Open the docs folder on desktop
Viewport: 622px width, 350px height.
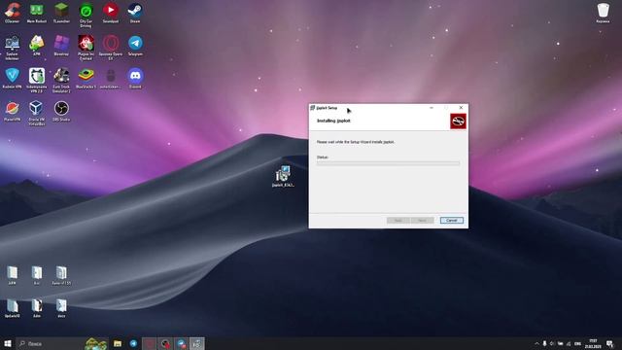(61, 308)
